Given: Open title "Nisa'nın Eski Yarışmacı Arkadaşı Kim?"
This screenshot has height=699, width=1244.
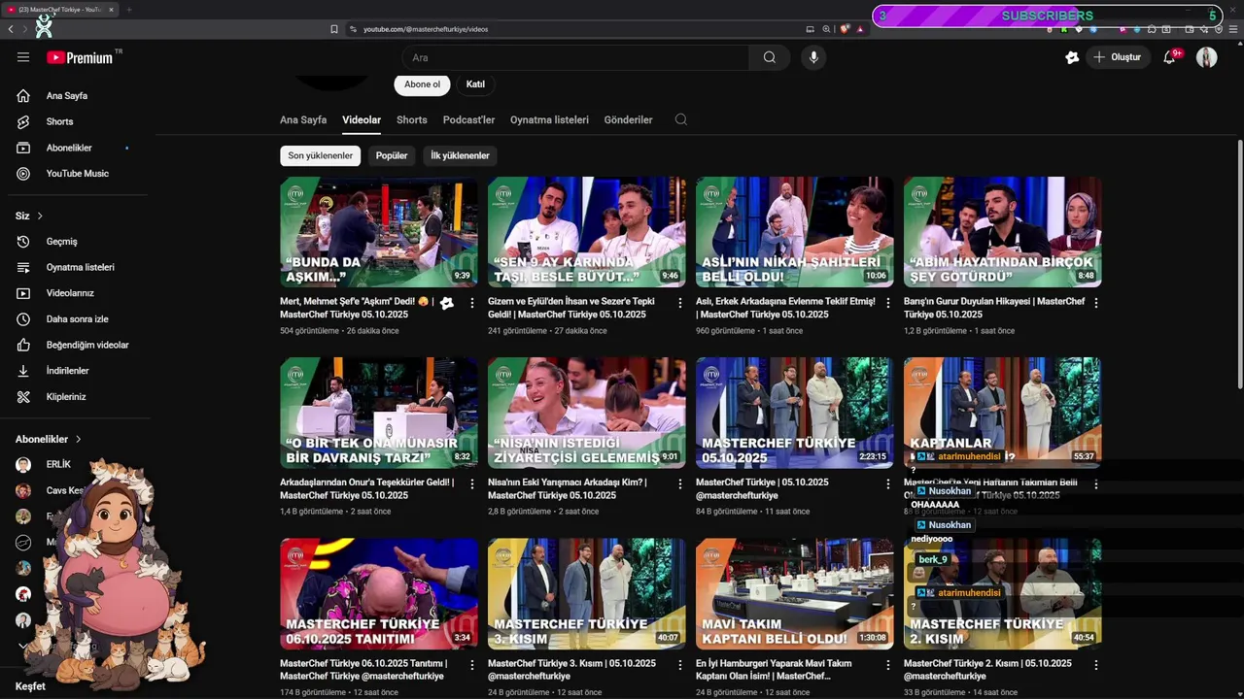Looking at the screenshot, I should (x=568, y=488).
